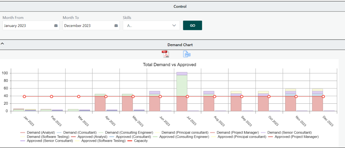The width and height of the screenshot is (345, 148).
Task: Click the Dec 2023 axis label
Action: coord(328,121)
